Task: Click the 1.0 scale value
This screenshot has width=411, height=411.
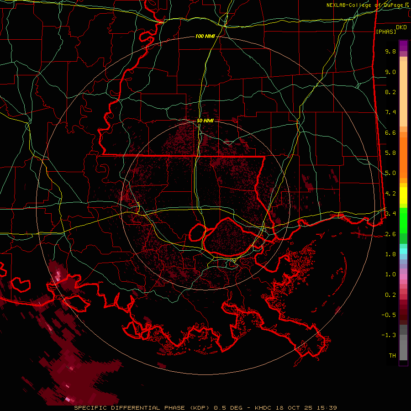Action: (390, 274)
